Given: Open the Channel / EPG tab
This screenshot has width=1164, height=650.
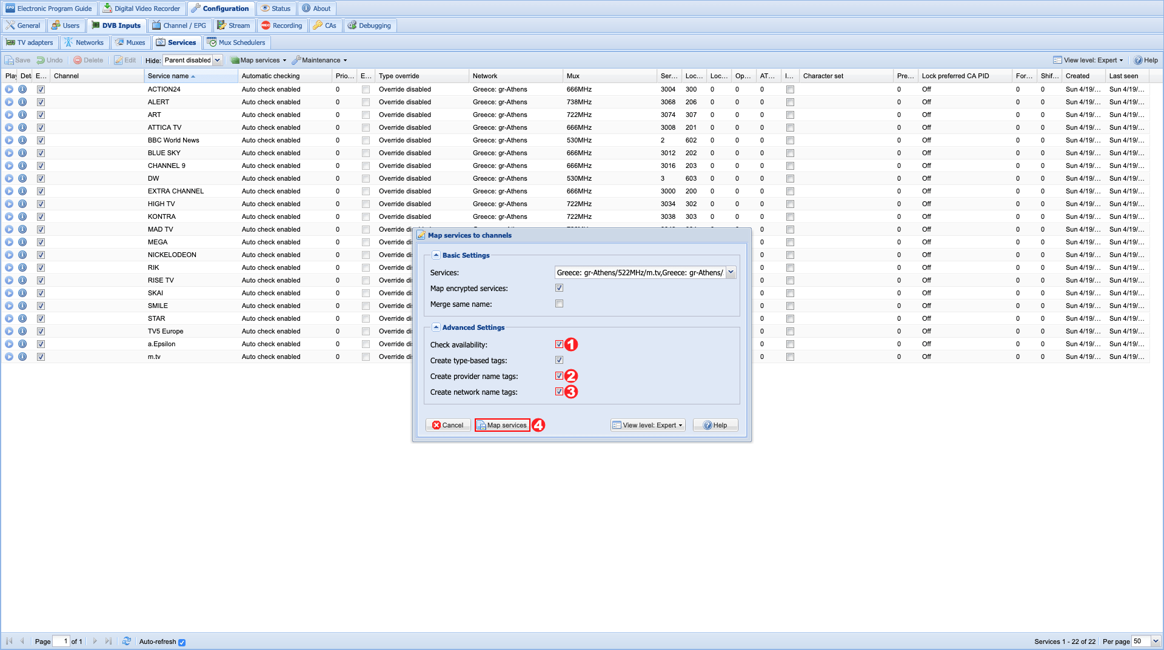Looking at the screenshot, I should (179, 25).
